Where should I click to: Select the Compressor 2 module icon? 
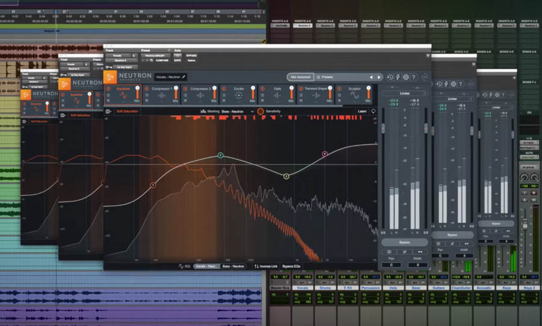200,96
